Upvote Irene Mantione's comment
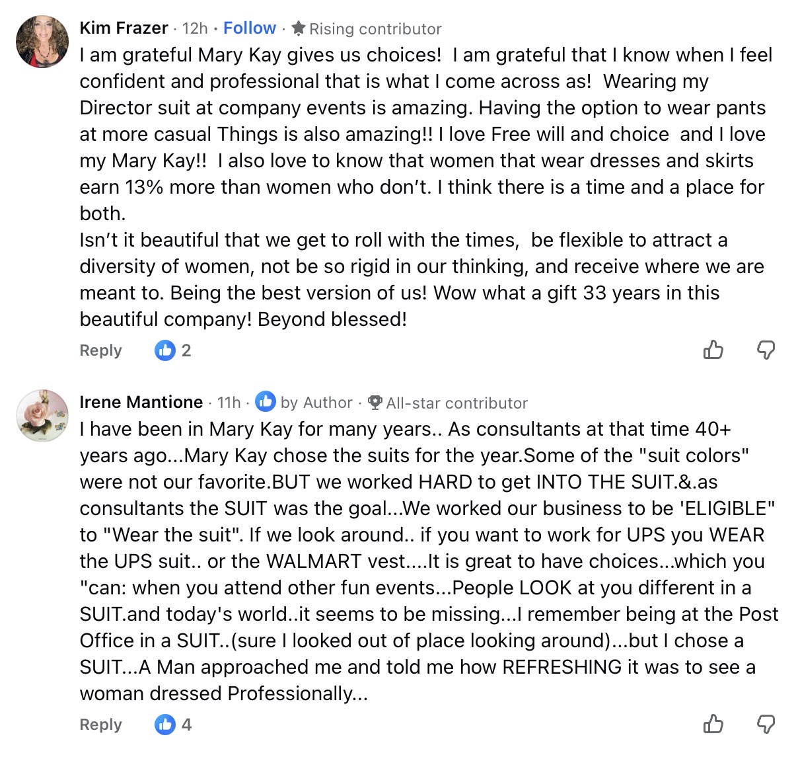 click(x=713, y=724)
